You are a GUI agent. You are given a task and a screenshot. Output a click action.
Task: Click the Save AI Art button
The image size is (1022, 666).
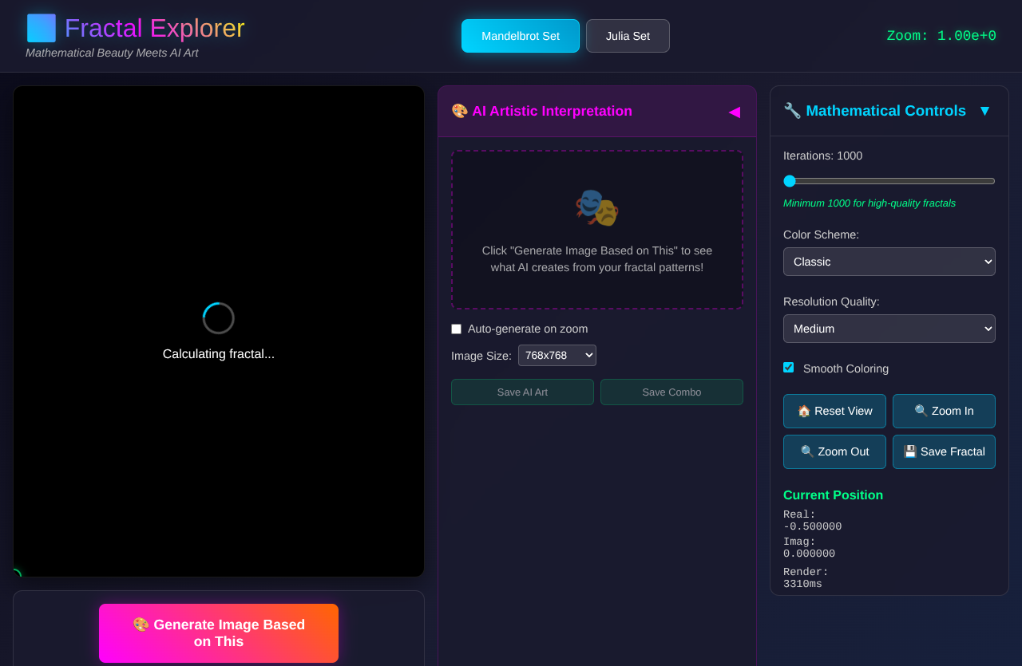point(522,392)
